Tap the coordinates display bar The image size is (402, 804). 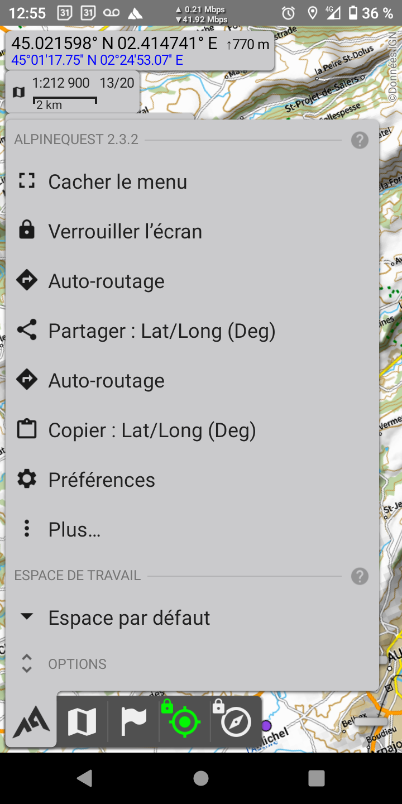point(140,50)
